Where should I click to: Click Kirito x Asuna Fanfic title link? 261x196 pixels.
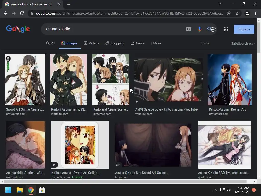[x=69, y=109]
